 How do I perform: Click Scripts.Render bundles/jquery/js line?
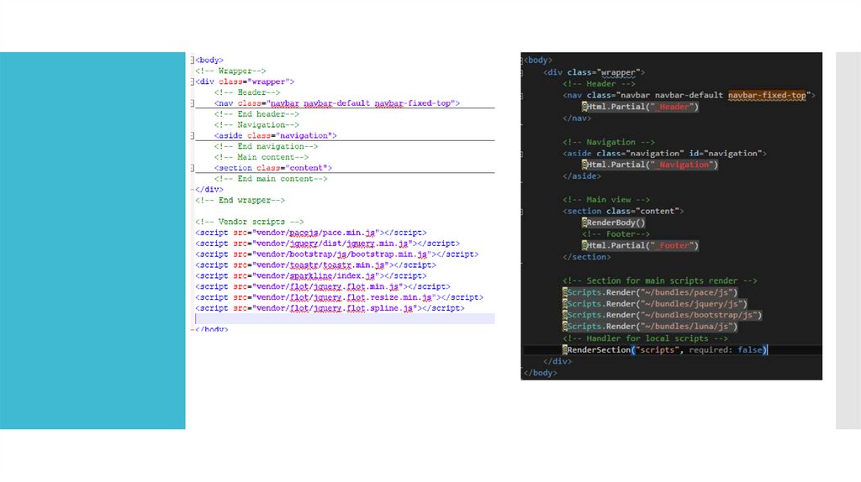[655, 303]
